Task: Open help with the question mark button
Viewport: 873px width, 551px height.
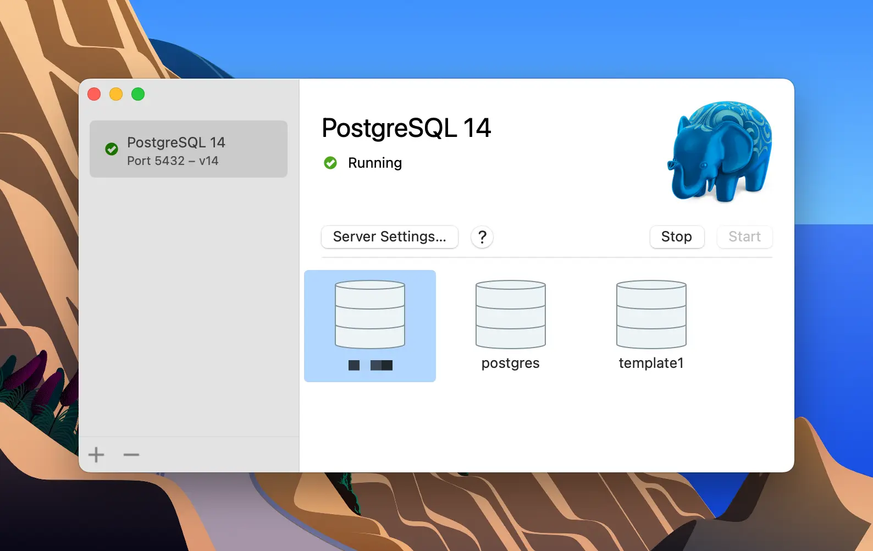Action: coord(482,237)
